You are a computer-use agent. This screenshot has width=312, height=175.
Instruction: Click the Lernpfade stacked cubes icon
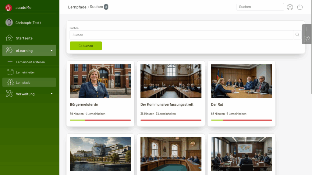10,82
